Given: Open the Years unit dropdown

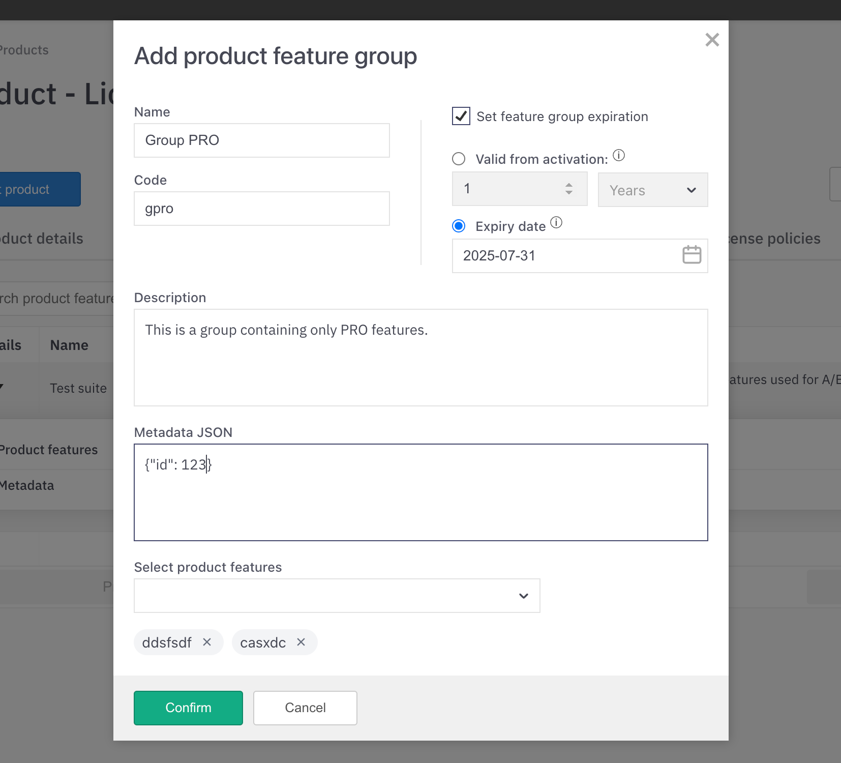Looking at the screenshot, I should [x=652, y=190].
